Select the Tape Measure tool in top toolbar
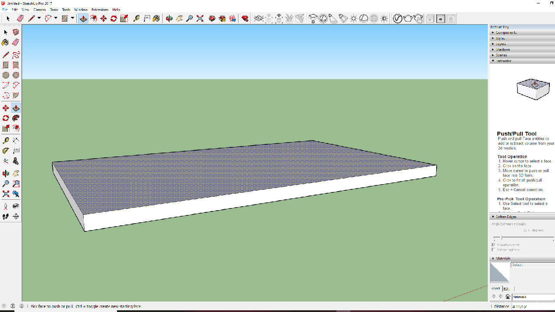The height and width of the screenshot is (312, 555). (x=136, y=19)
